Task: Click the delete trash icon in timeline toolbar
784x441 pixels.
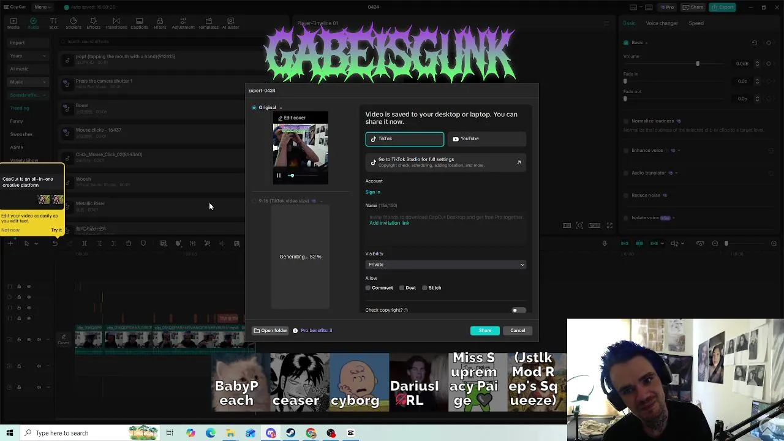Action: coord(129,243)
